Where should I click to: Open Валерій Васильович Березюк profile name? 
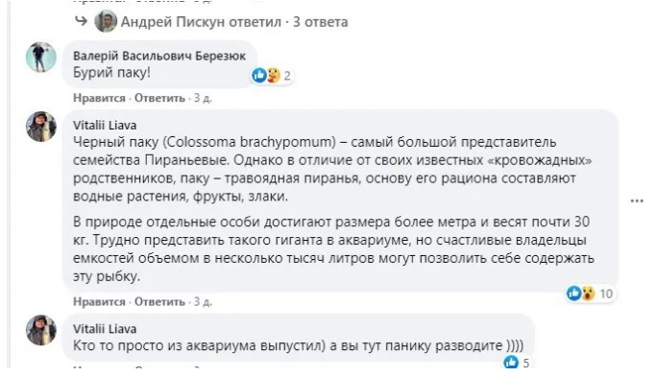click(159, 56)
